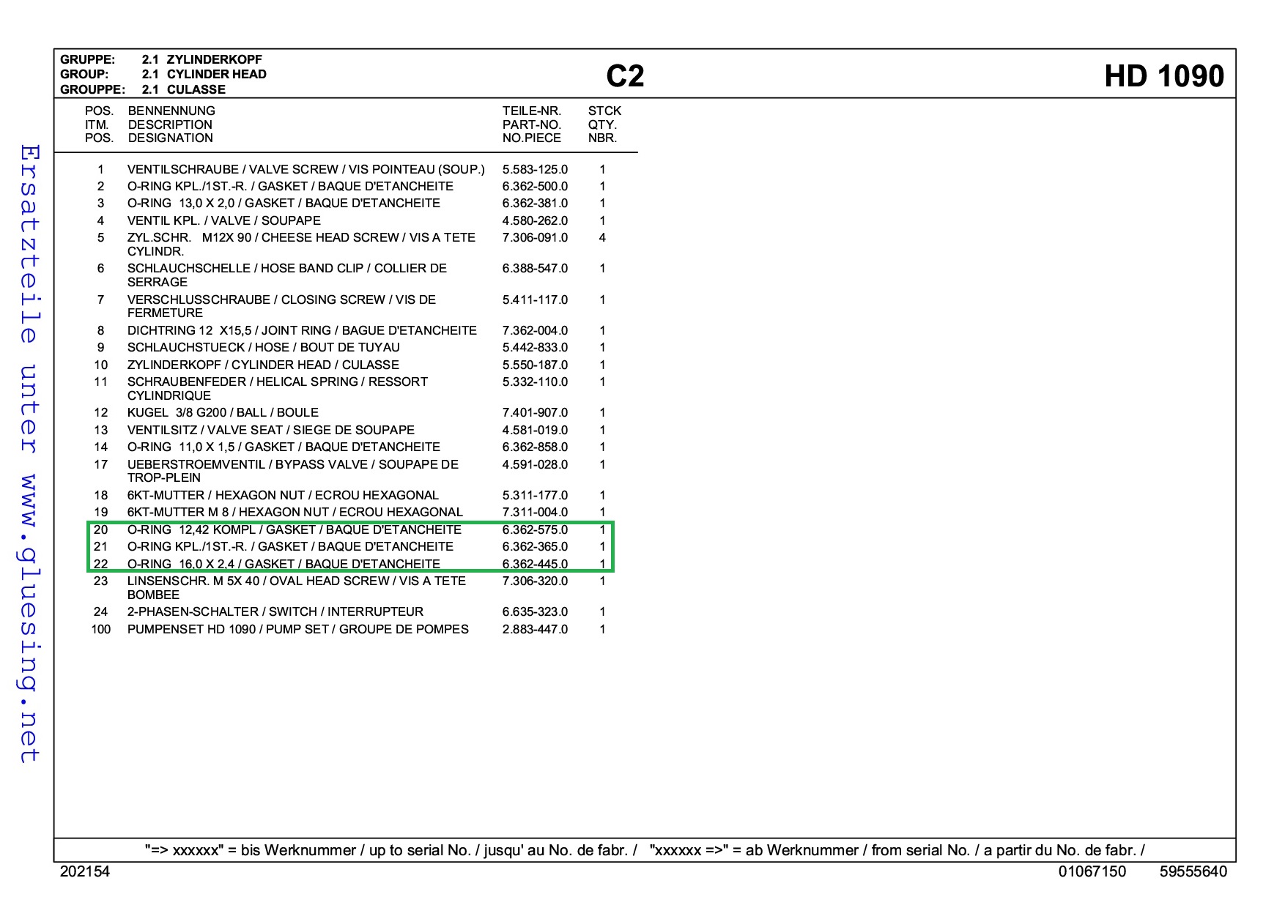Select the 2-PHASEN-SCHALTER / SWITCH row
1285x908 pixels.
point(275,611)
